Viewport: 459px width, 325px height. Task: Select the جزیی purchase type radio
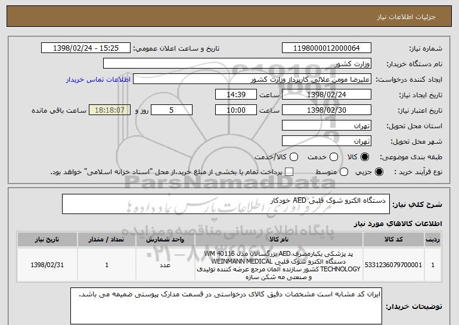click(379, 172)
